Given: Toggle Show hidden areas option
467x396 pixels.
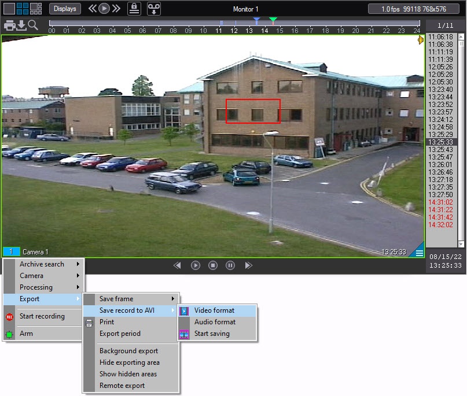Looking at the screenshot, I should [x=128, y=374].
